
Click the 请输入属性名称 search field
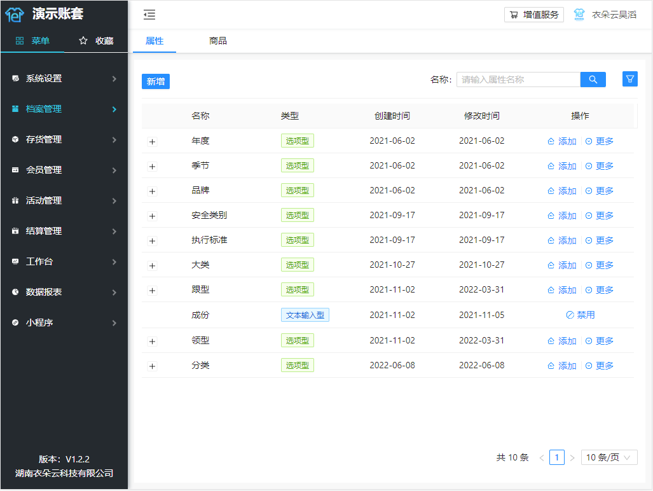[518, 80]
